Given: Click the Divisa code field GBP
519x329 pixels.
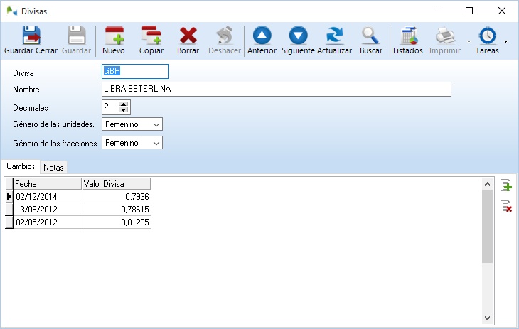Looking at the screenshot, I should point(135,71).
